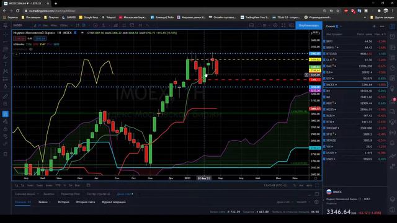Toggle stay-in-drawing-mode tool
The width and height of the screenshot is (397, 223).
point(5,121)
